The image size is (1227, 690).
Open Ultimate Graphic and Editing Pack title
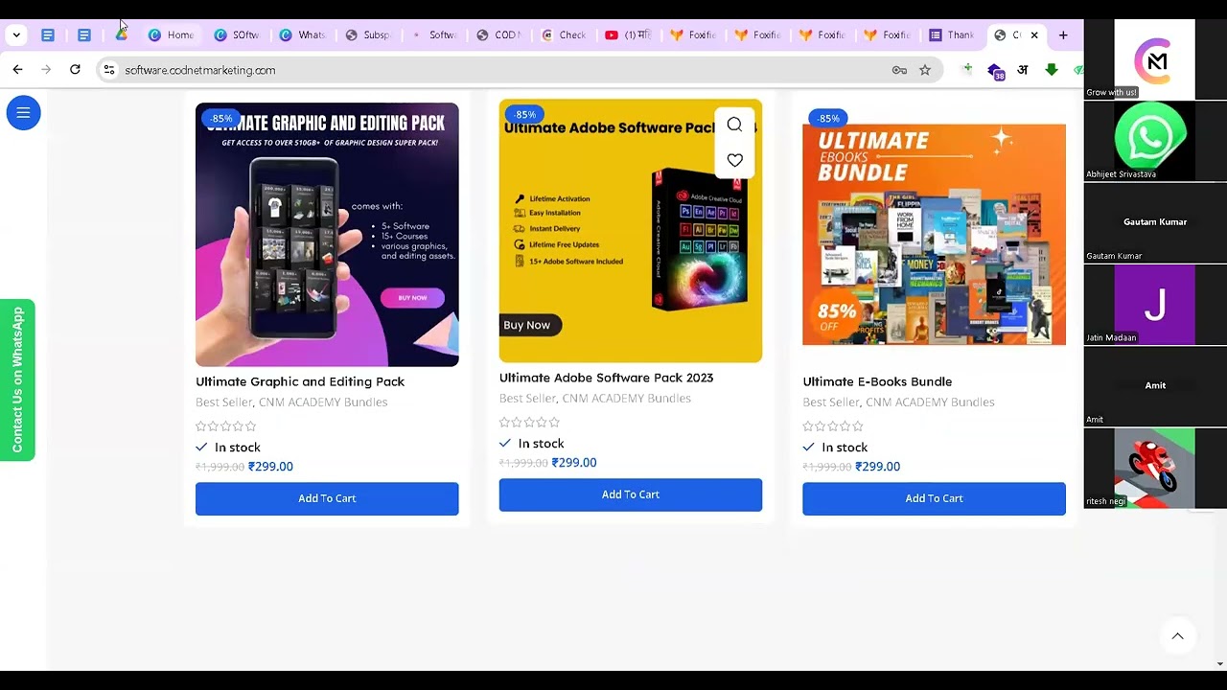[300, 381]
